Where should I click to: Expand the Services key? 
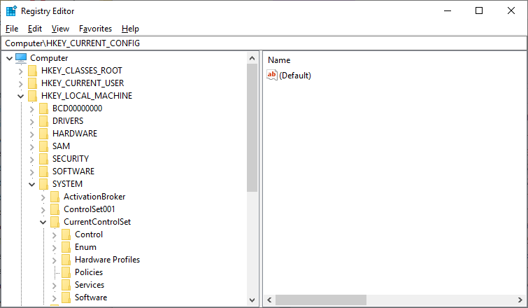[x=55, y=286]
